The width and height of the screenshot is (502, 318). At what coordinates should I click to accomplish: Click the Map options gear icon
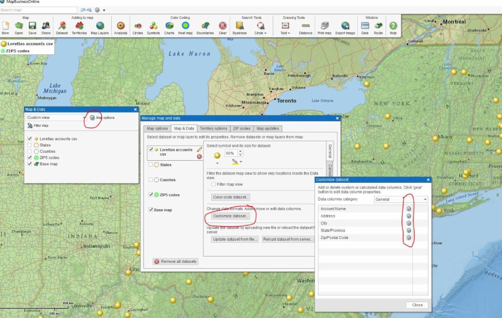(92, 118)
